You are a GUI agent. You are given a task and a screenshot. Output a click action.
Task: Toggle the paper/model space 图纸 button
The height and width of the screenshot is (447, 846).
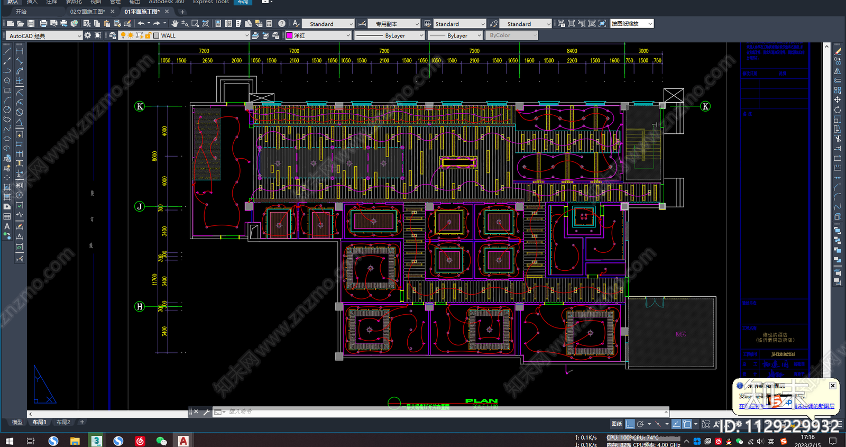[x=617, y=424]
